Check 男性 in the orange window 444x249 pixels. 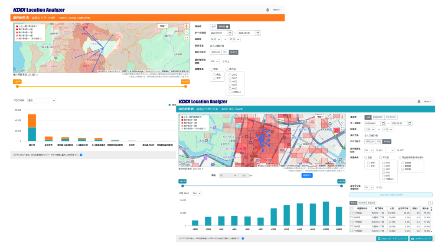[x=214, y=75]
